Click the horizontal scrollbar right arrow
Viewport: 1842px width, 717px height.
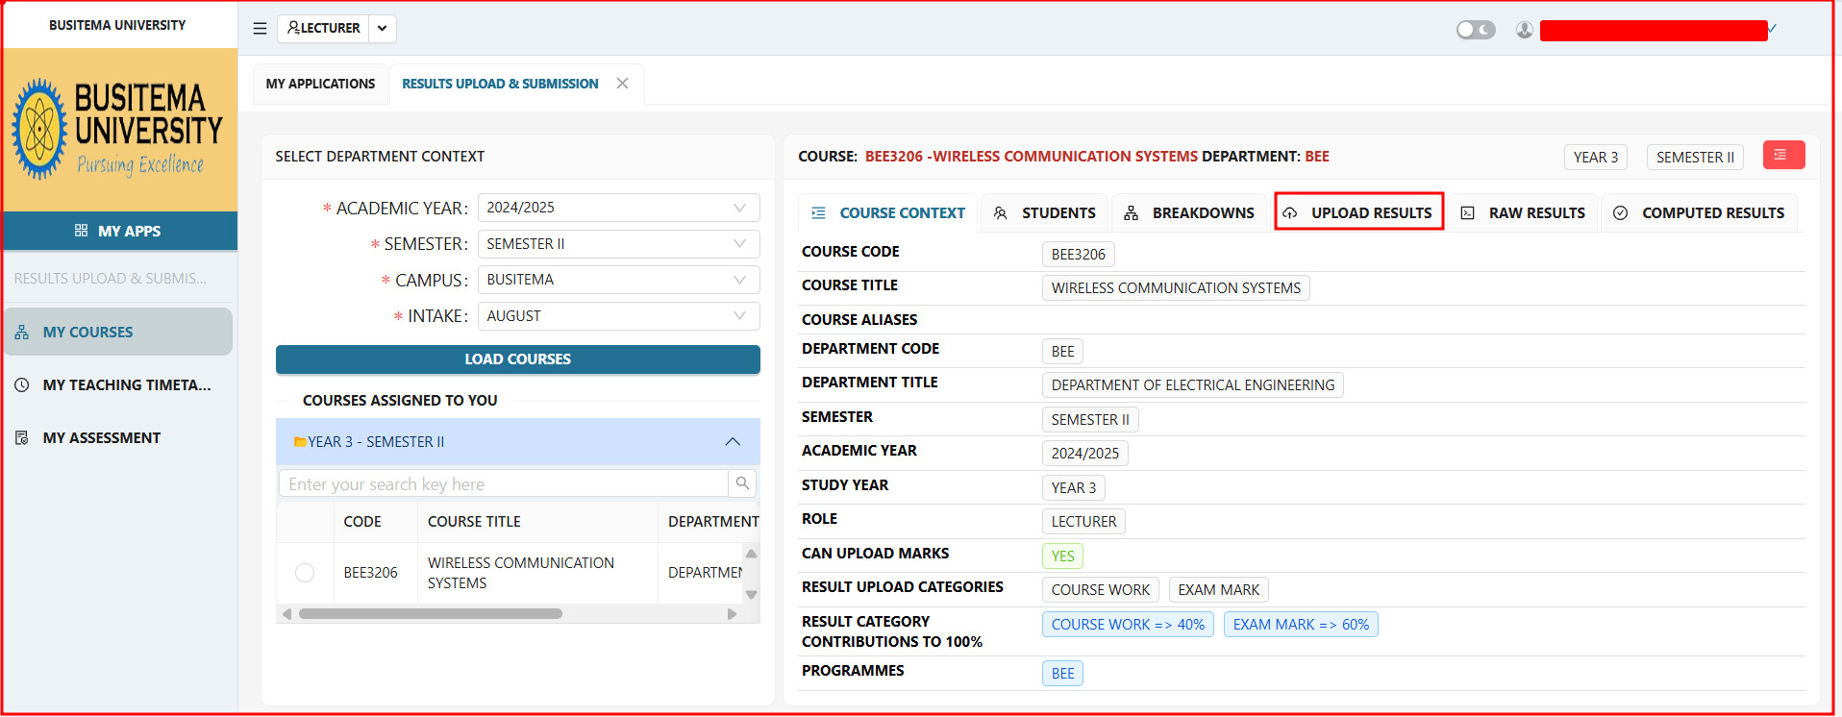pyautogui.click(x=732, y=613)
